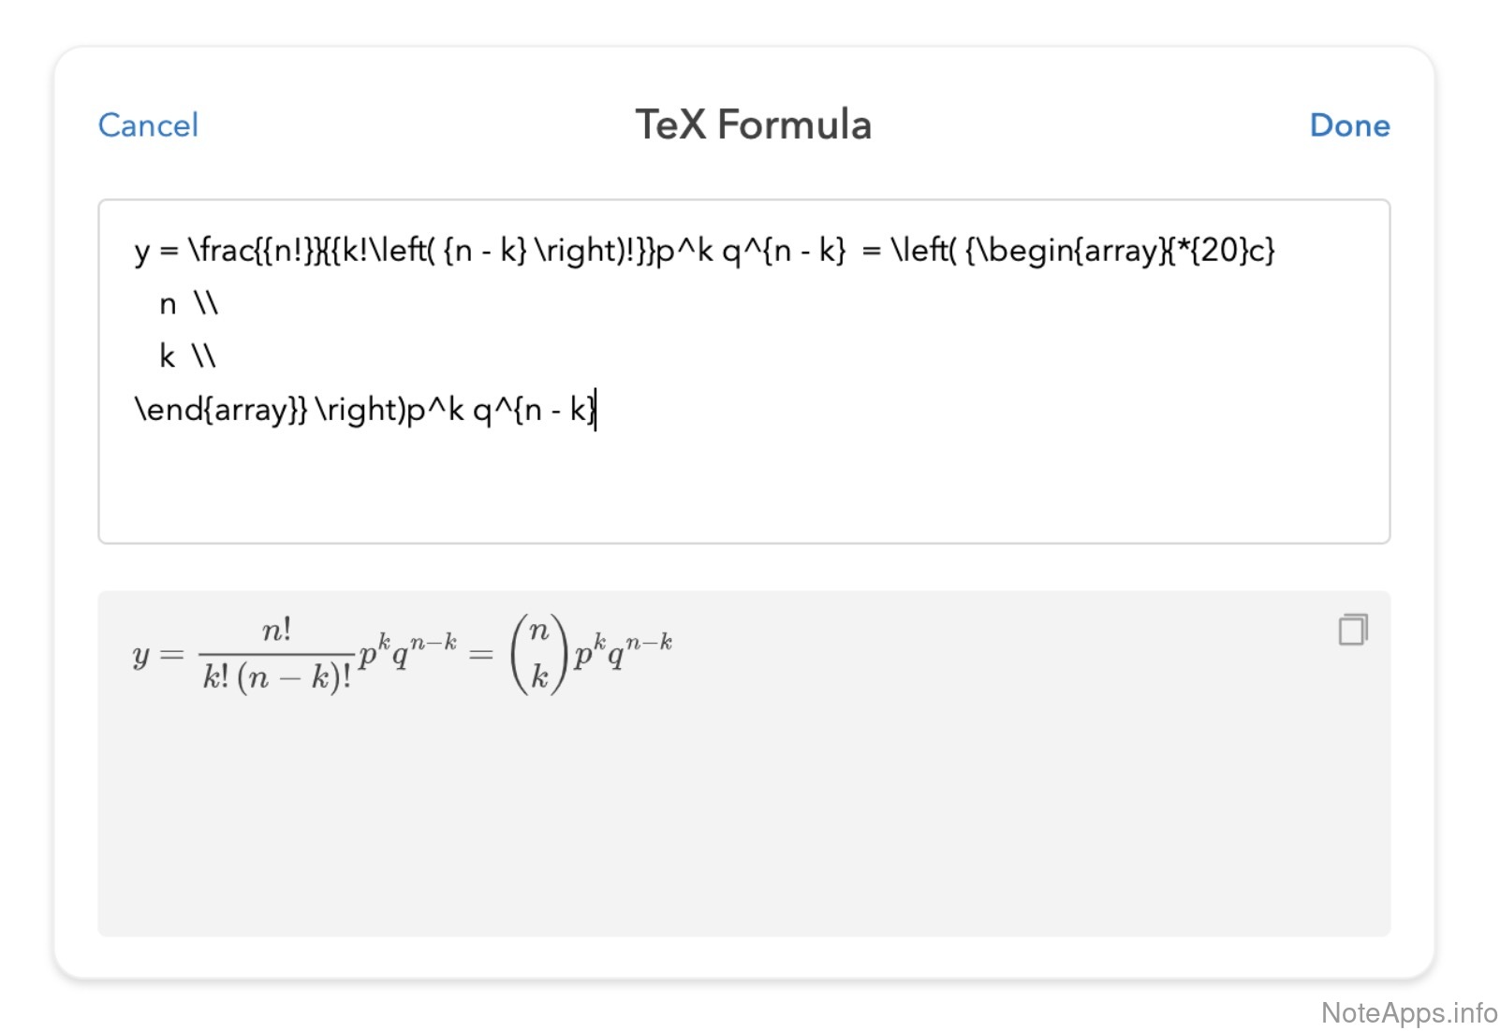Click the copy formula icon
The height and width of the screenshot is (1031, 1500).
click(x=1352, y=630)
